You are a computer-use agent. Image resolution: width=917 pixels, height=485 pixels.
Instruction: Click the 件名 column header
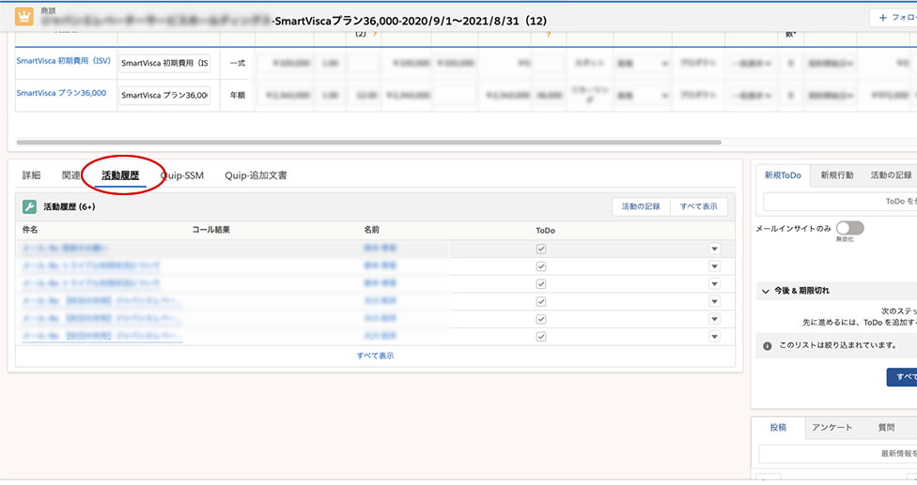tap(30, 230)
